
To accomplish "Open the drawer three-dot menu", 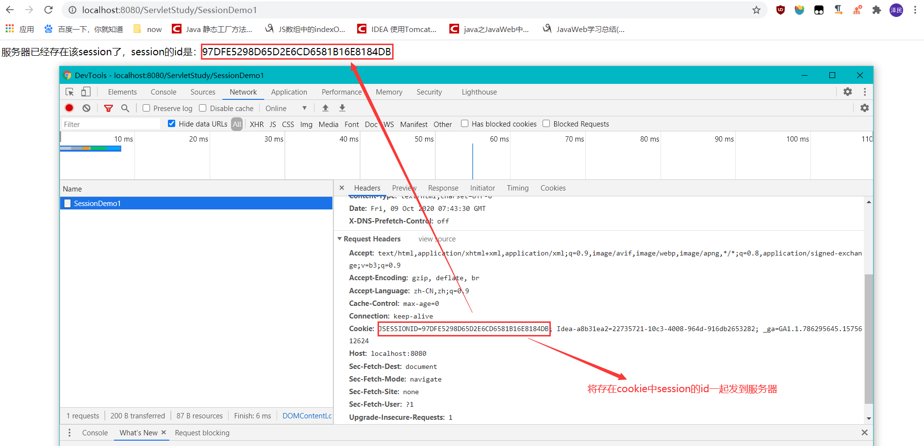I will point(69,432).
